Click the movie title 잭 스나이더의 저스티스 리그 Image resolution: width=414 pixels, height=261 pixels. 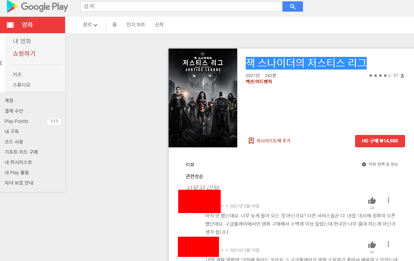[x=306, y=63]
